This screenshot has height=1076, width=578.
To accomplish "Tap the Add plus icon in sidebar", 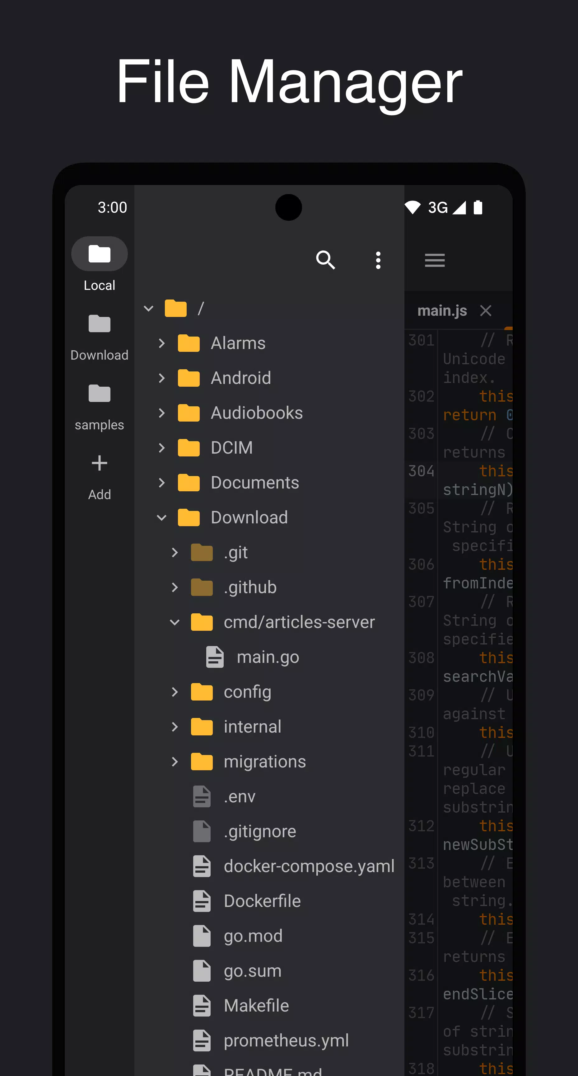I will [x=99, y=463].
